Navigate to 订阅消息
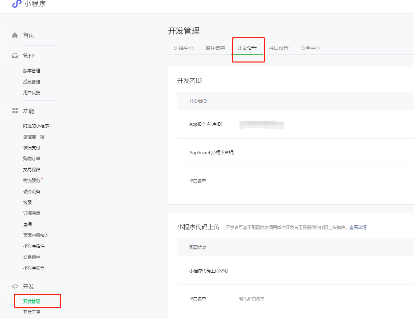 click(x=32, y=213)
